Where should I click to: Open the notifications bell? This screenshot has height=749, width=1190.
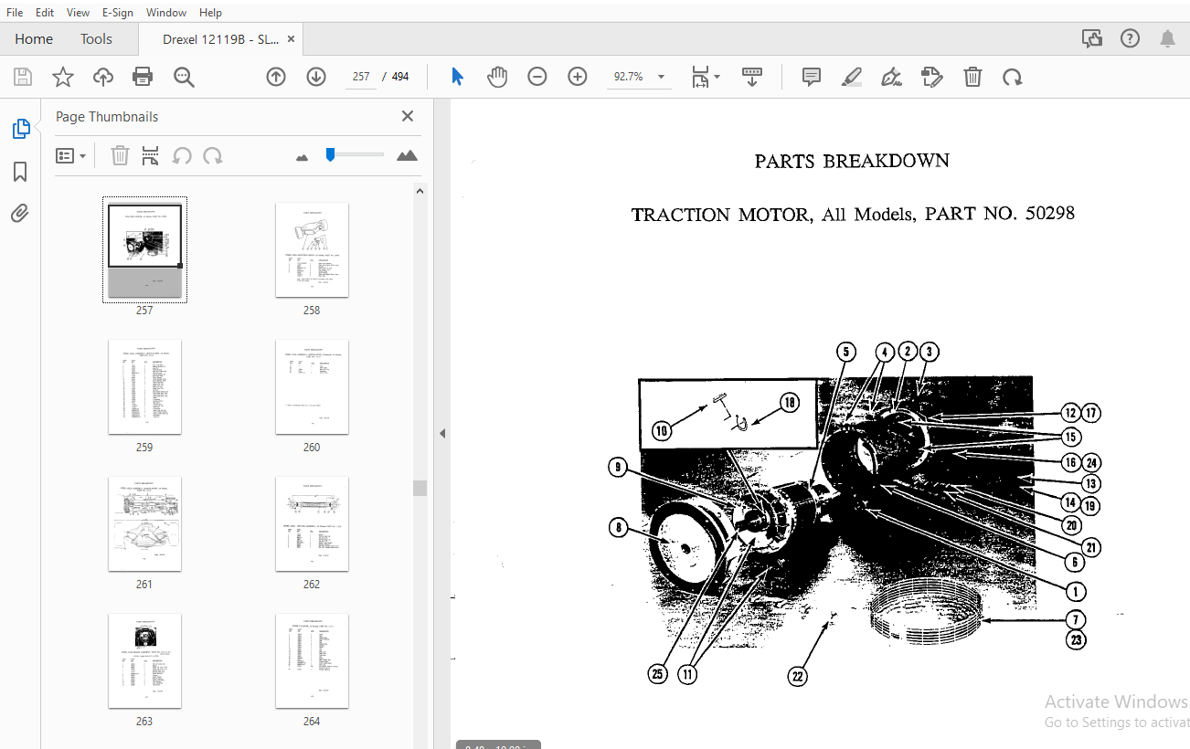tap(1168, 38)
